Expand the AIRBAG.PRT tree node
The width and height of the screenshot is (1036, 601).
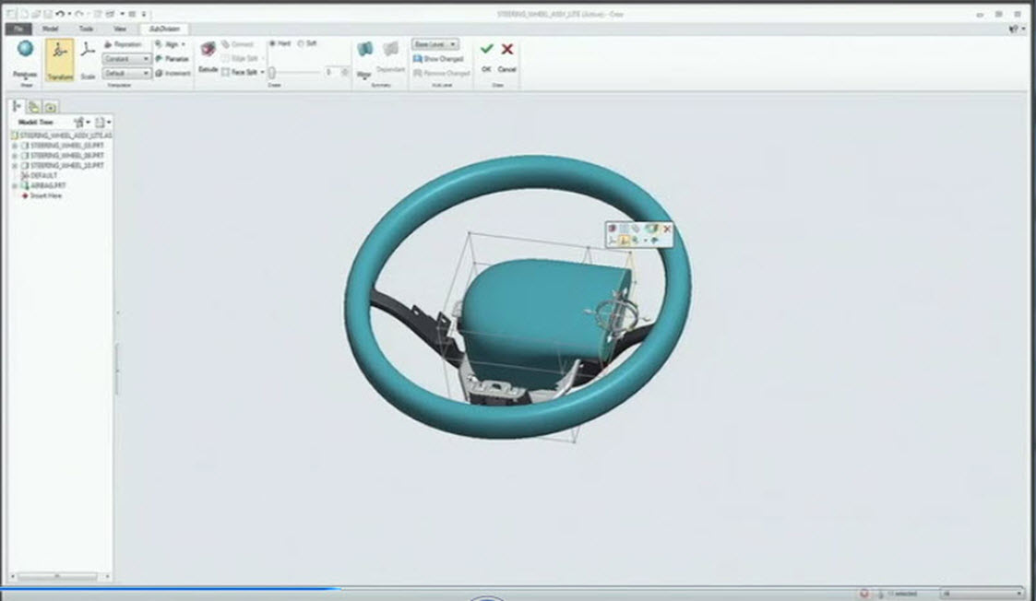coord(15,185)
